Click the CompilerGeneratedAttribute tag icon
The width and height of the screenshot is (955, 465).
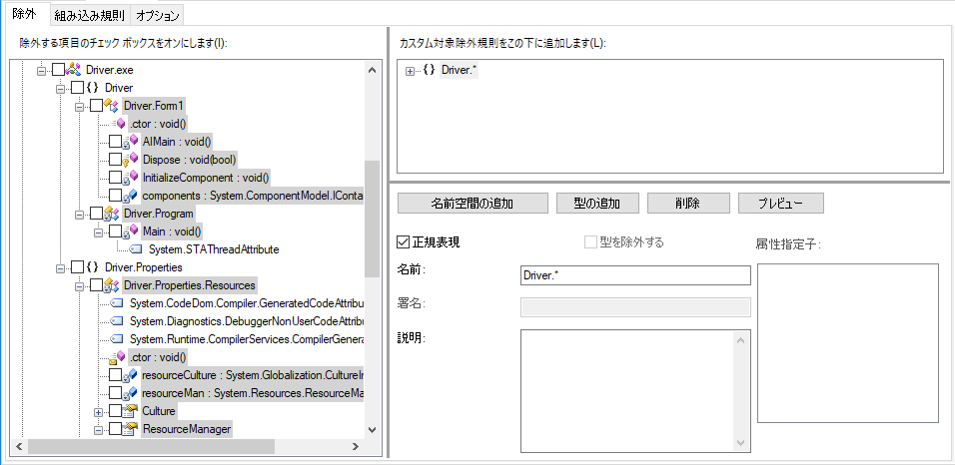(x=118, y=339)
